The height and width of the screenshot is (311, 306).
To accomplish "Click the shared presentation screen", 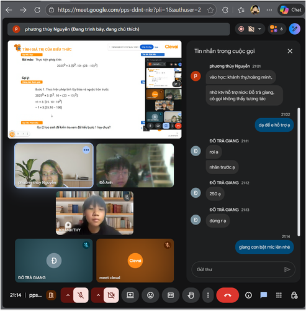I will click(94, 90).
